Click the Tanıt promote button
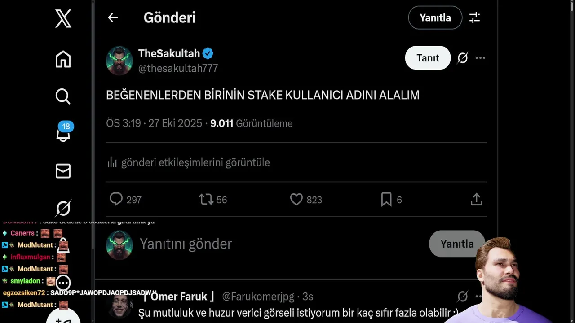This screenshot has width=575, height=323. pos(428,58)
